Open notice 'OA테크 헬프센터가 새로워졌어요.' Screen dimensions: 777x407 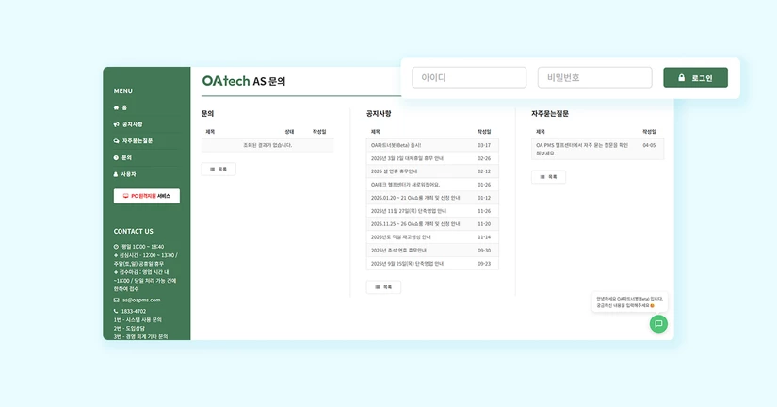click(405, 185)
